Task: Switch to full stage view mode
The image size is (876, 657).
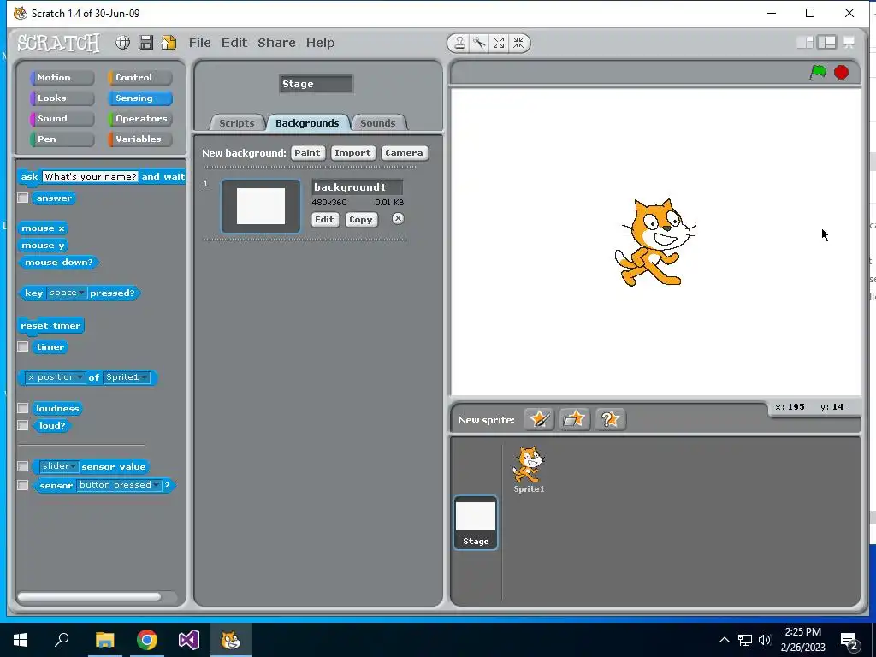Action: pyautogui.click(x=827, y=43)
